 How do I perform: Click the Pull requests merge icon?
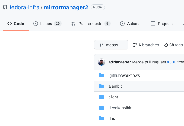point(73,24)
